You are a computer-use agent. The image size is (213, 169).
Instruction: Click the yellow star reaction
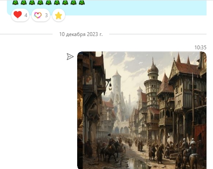click(x=59, y=15)
